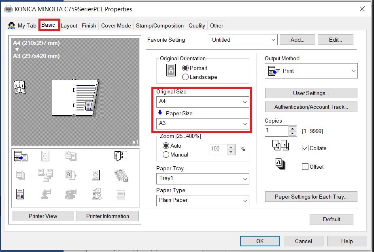Click the copy security lock icon
Viewport: 374px width, 252px height.
[x=121, y=175]
